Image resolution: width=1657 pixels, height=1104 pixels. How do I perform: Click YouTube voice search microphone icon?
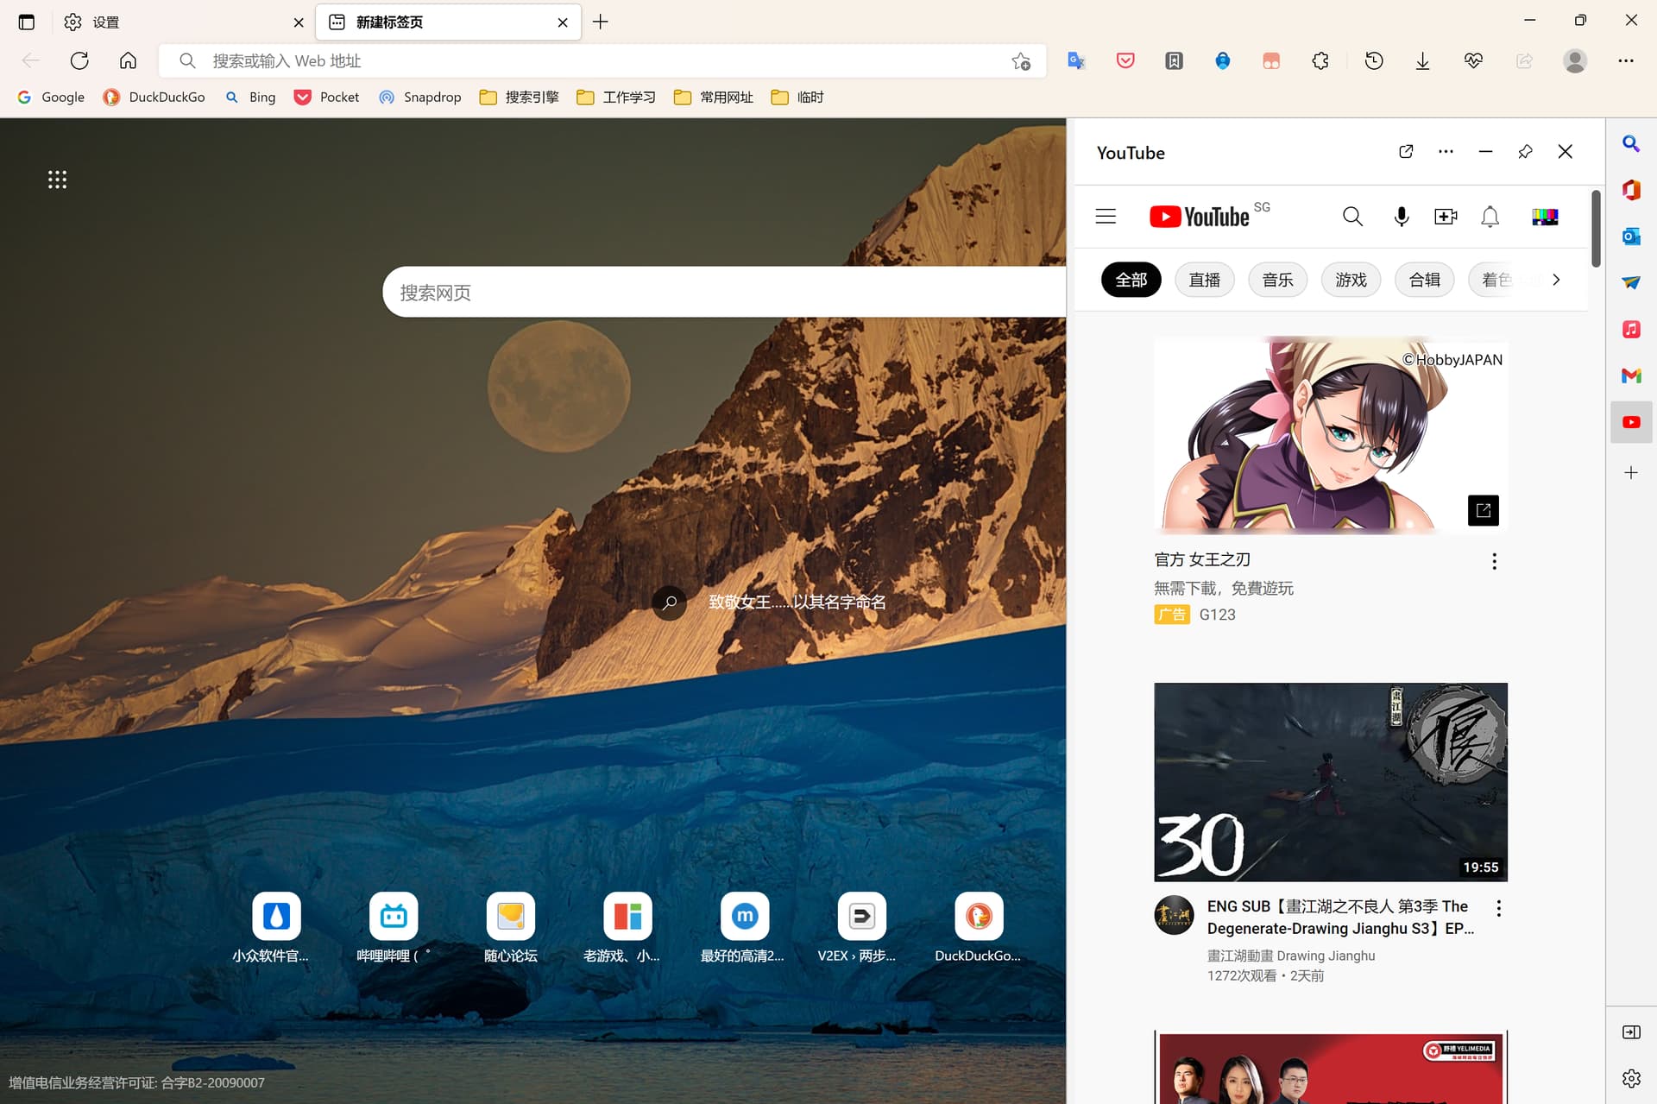tap(1401, 216)
